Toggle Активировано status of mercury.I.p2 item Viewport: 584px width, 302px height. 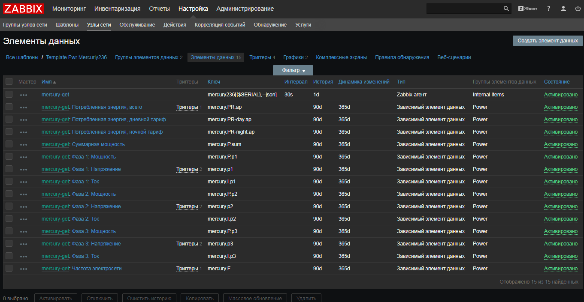tap(560, 219)
